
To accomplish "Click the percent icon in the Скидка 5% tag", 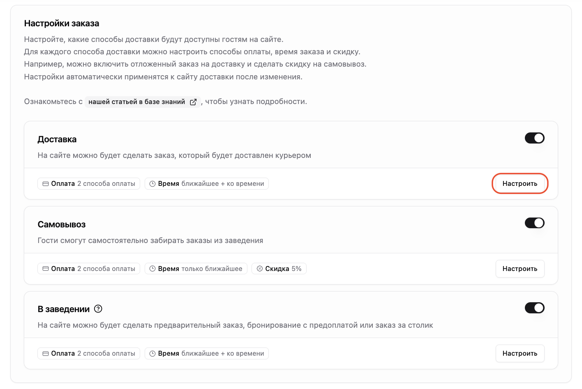I will tap(260, 269).
